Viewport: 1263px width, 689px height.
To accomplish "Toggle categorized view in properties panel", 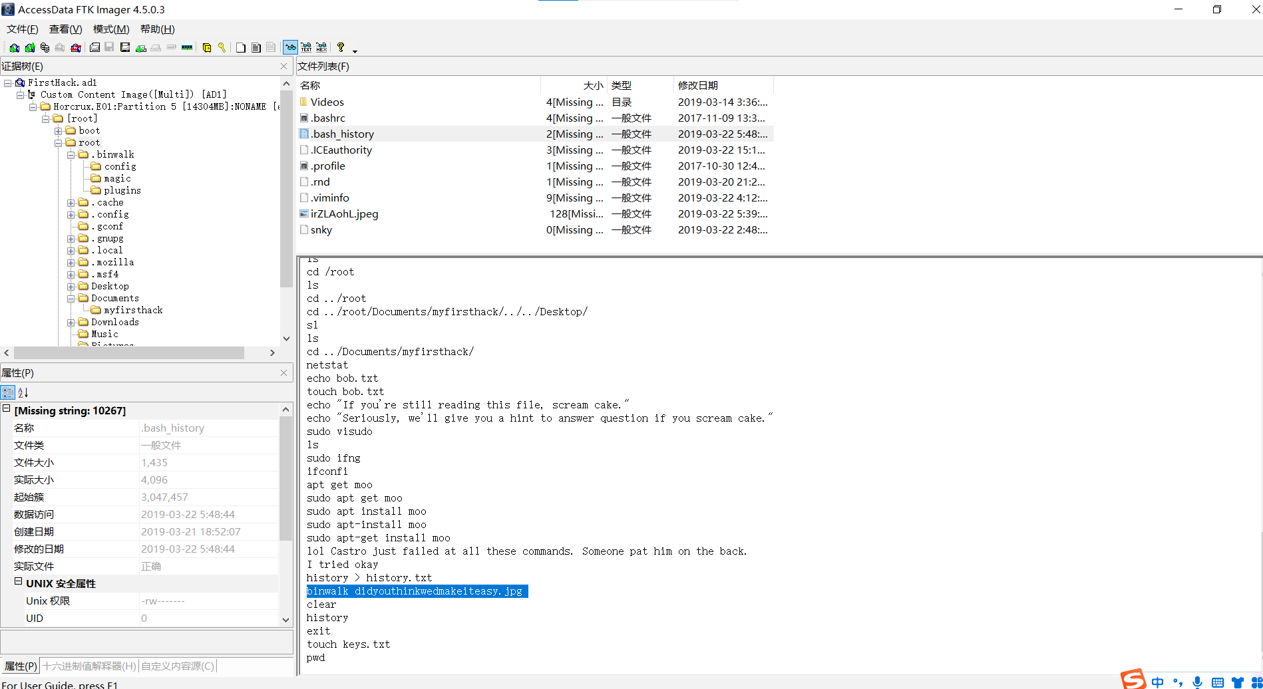I will [8, 392].
